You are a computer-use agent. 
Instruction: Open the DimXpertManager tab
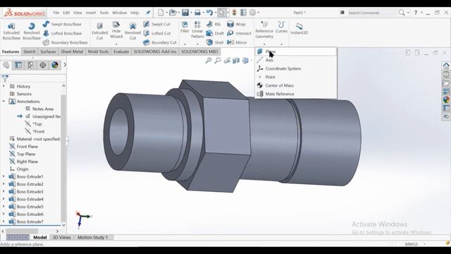coord(42,65)
